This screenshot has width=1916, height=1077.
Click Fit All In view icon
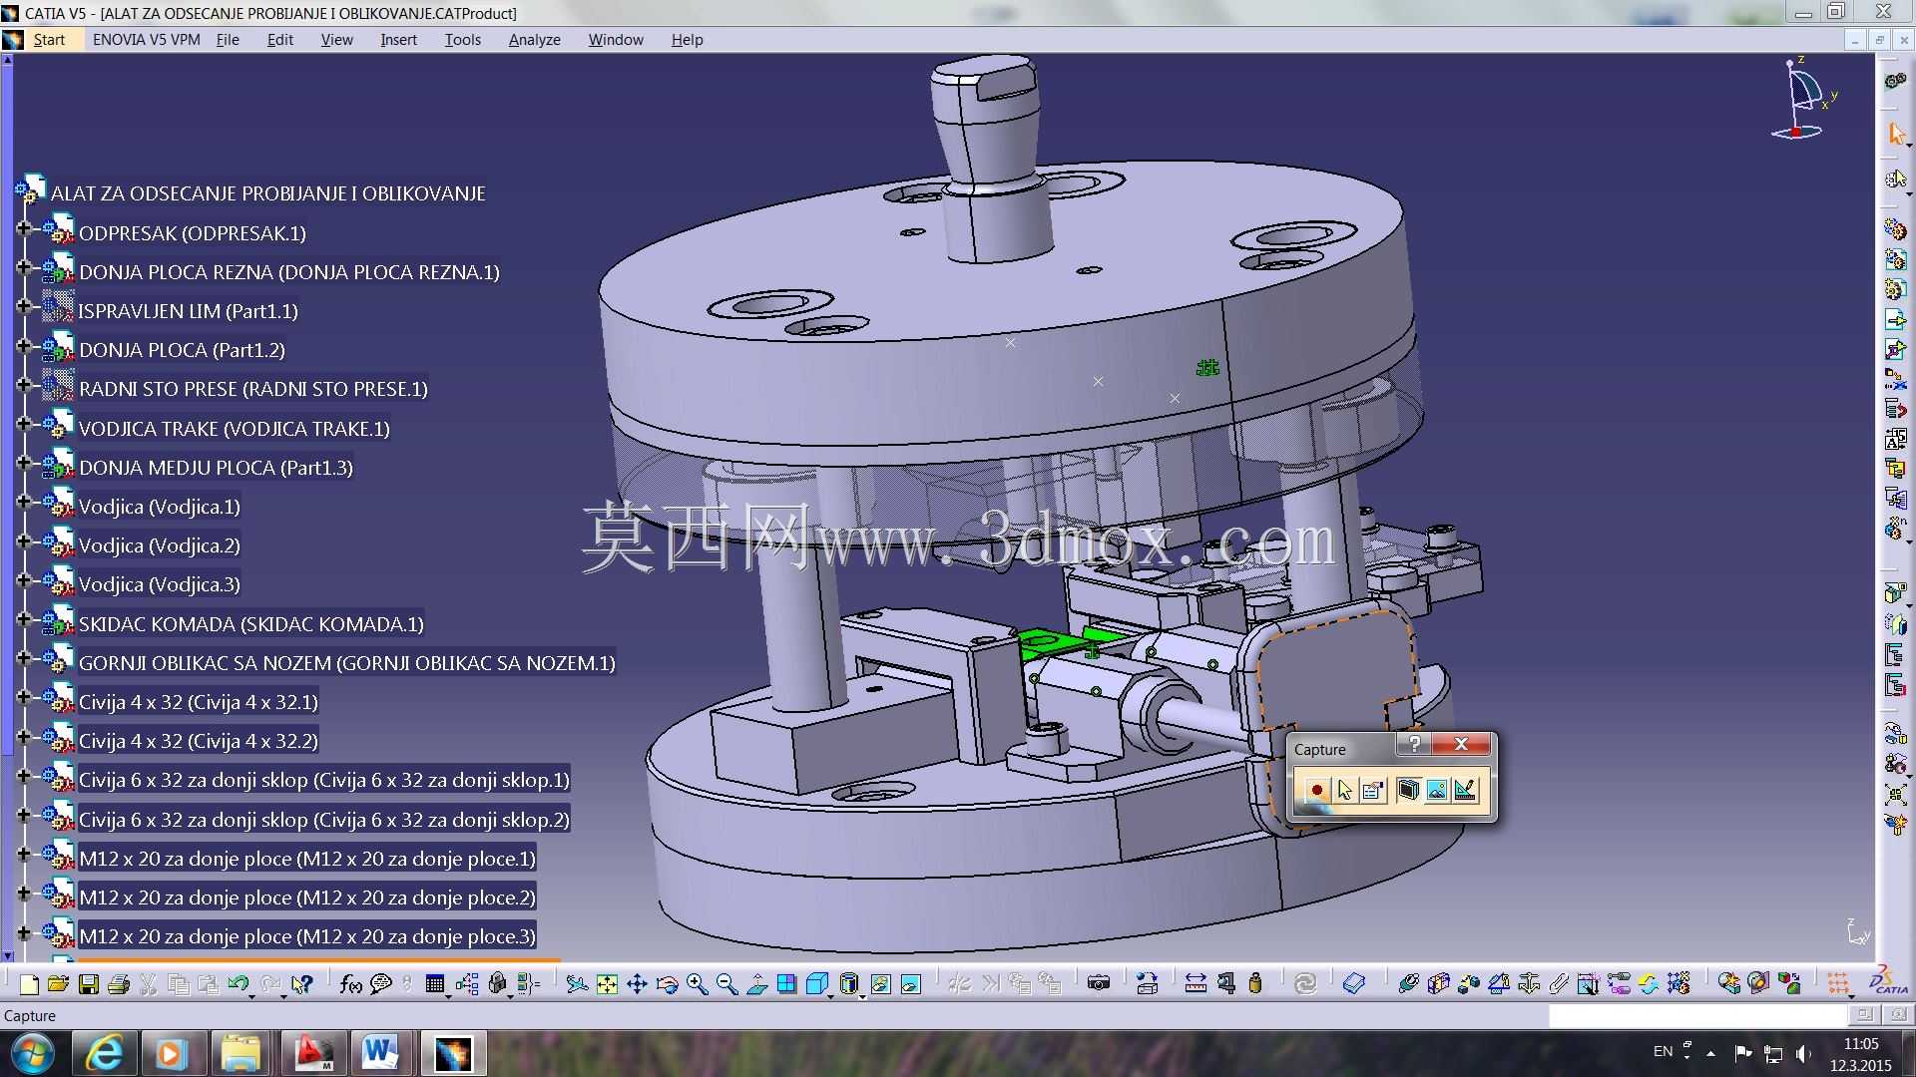click(x=607, y=984)
